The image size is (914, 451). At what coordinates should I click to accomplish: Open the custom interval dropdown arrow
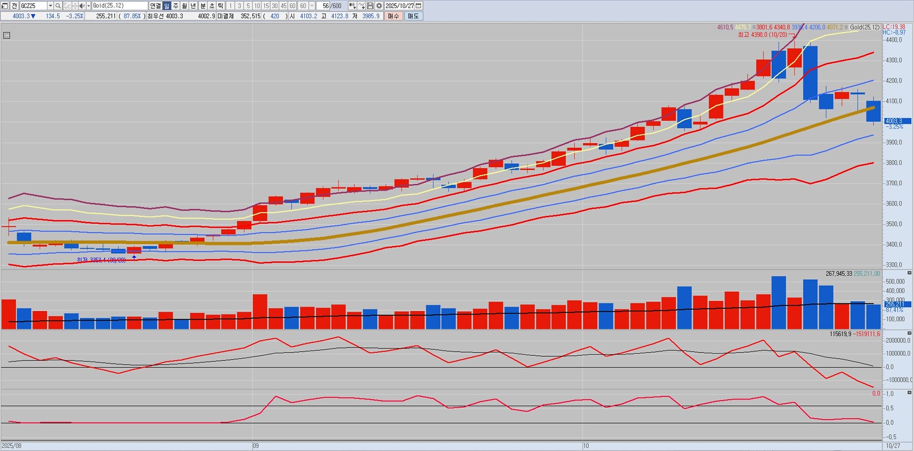312,6
